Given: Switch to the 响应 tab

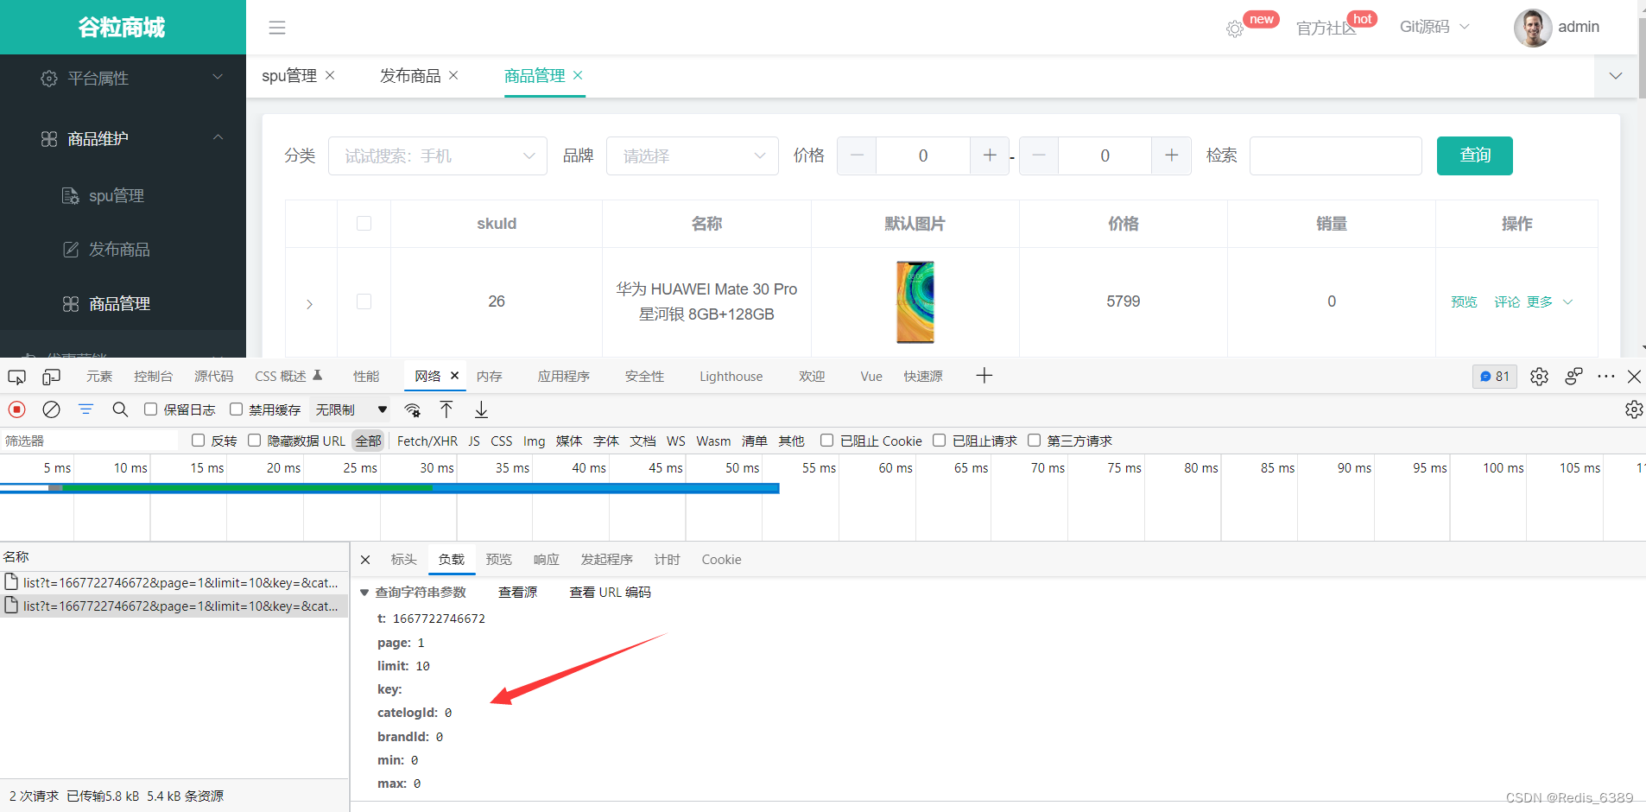Looking at the screenshot, I should pos(546,560).
